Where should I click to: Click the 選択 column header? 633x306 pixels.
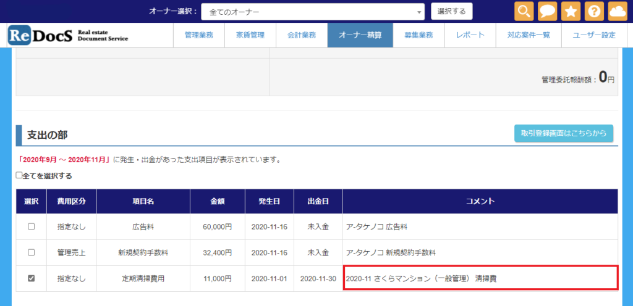pos(32,201)
